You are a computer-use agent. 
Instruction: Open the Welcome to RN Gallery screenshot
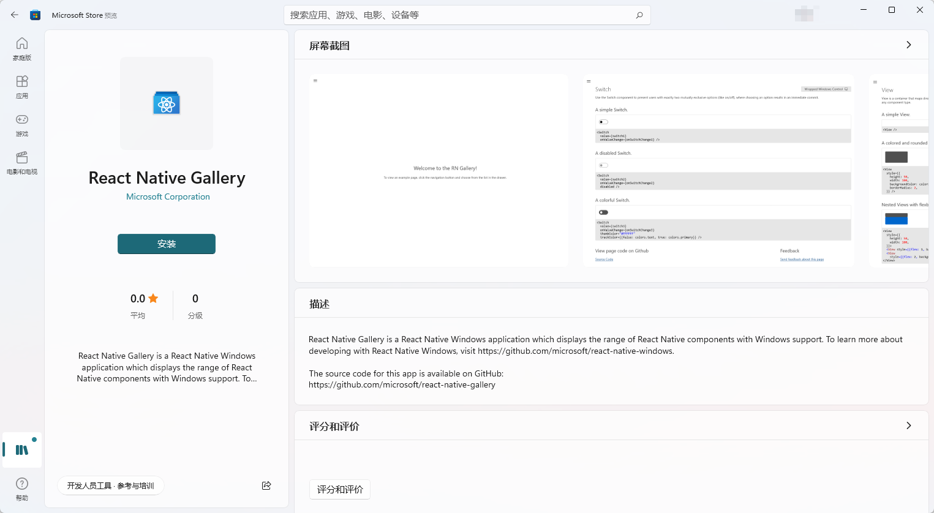439,171
